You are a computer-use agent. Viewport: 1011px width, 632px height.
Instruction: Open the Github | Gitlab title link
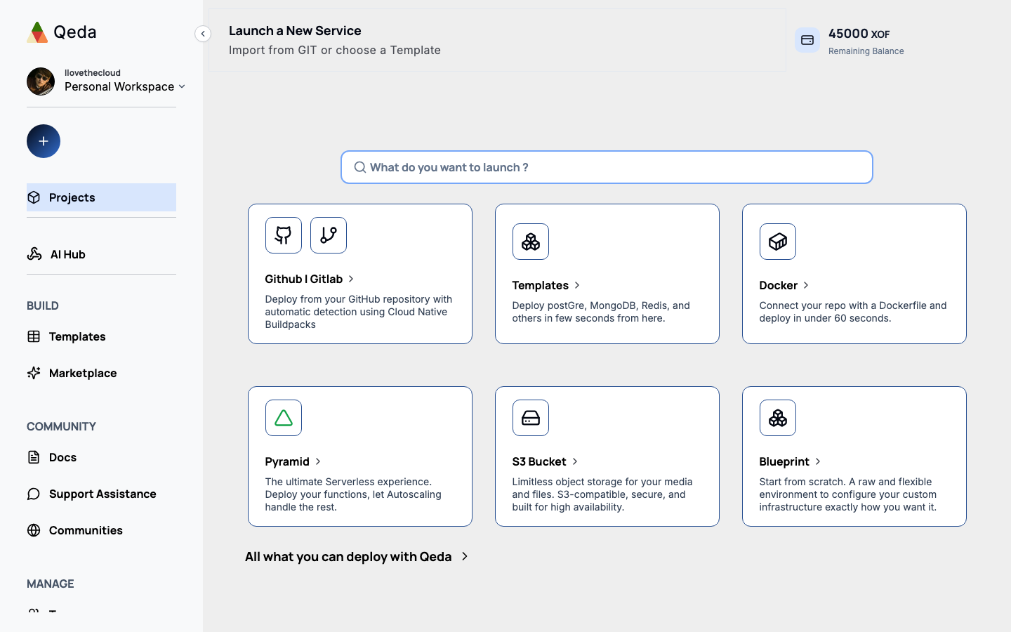click(304, 279)
